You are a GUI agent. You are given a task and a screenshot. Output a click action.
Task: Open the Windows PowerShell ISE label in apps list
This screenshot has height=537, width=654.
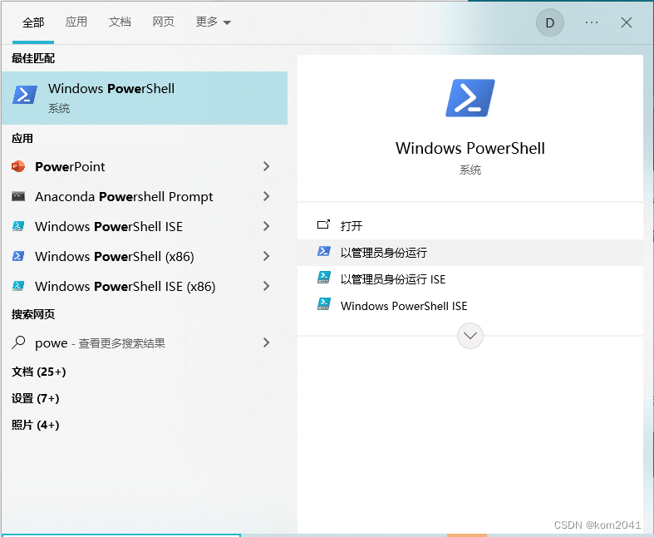click(109, 226)
